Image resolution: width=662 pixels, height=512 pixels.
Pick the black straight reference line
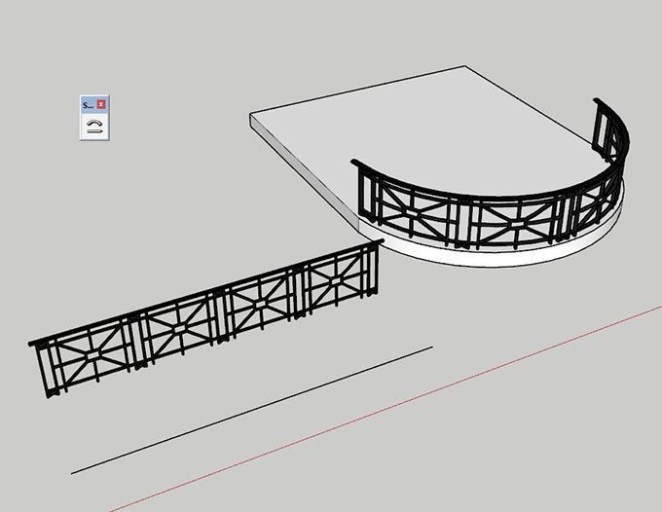[253, 409]
